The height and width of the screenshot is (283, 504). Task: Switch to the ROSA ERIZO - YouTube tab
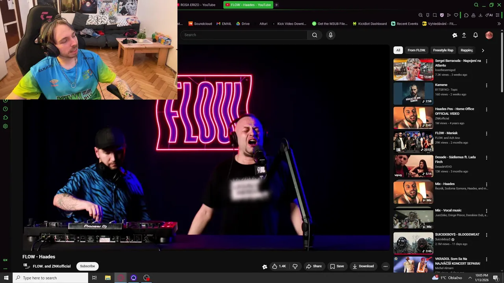pyautogui.click(x=198, y=5)
